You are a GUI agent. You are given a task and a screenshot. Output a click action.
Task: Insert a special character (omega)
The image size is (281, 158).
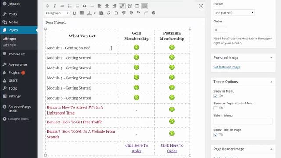point(116,13)
